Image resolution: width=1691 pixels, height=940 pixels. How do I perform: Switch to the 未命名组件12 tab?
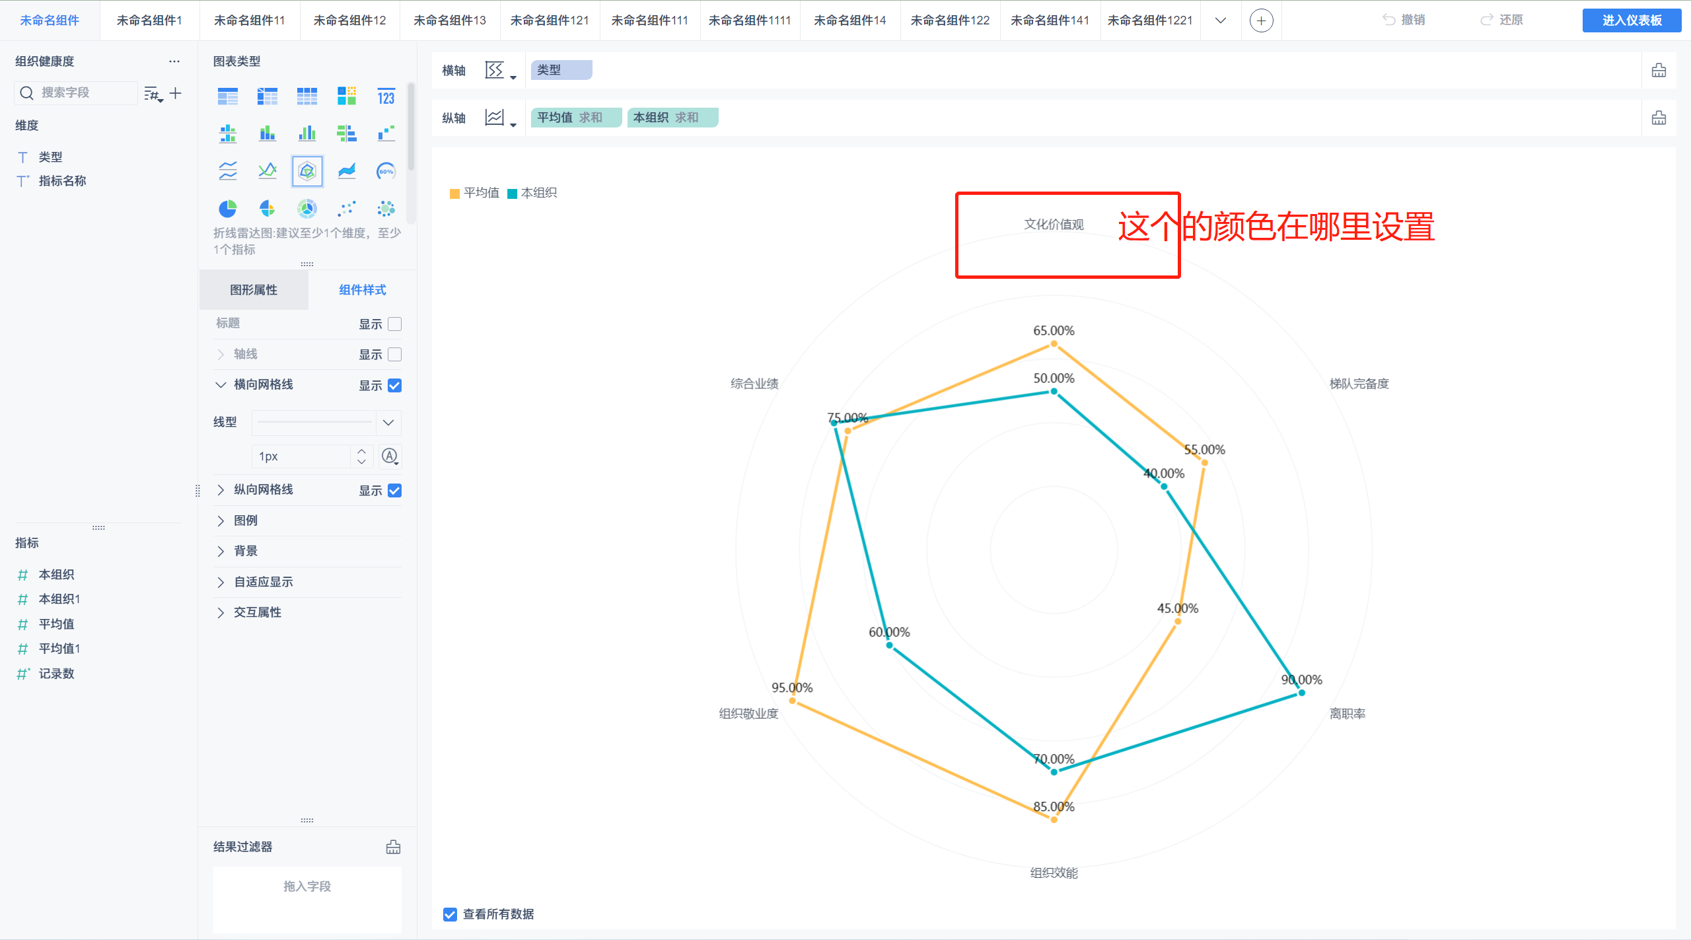[349, 20]
